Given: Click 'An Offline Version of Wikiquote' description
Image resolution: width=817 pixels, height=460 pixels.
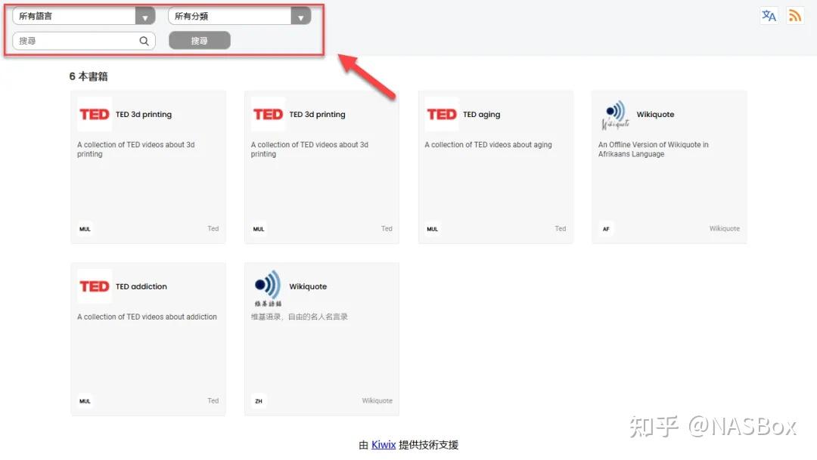Looking at the screenshot, I should click(x=654, y=150).
